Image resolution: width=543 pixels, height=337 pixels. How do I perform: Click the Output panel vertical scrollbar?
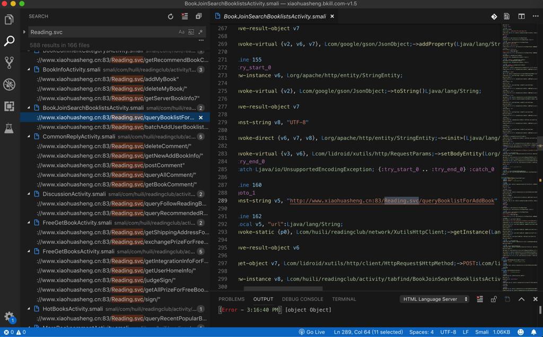[x=540, y=310]
